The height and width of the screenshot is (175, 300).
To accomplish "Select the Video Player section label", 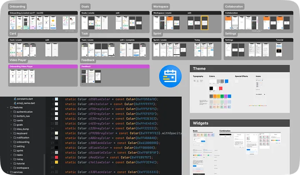I will tap(18, 60).
